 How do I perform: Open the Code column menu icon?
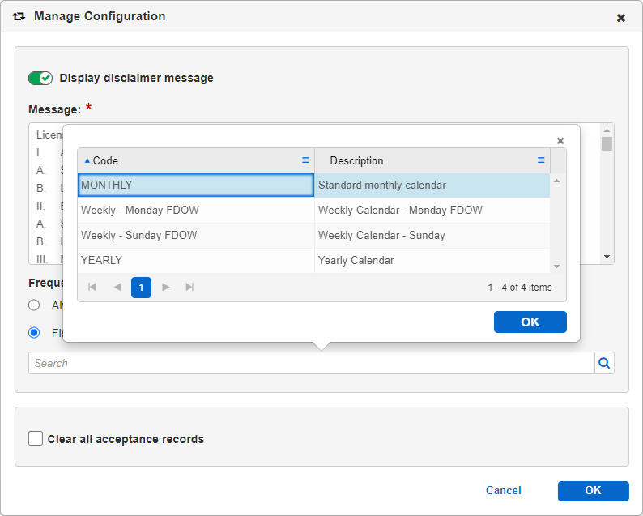tap(305, 160)
